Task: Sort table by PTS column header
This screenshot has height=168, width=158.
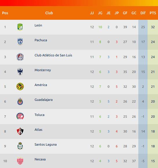Action: (153, 13)
